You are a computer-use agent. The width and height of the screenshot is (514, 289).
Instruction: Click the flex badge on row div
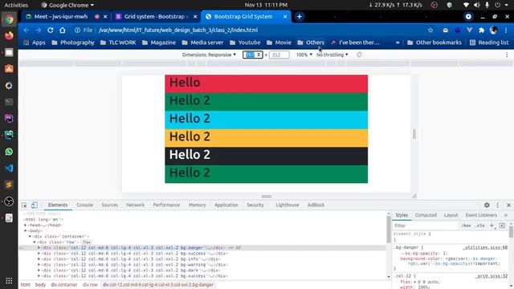87,242
